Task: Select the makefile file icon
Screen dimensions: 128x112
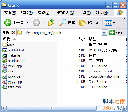Action: tap(5, 55)
